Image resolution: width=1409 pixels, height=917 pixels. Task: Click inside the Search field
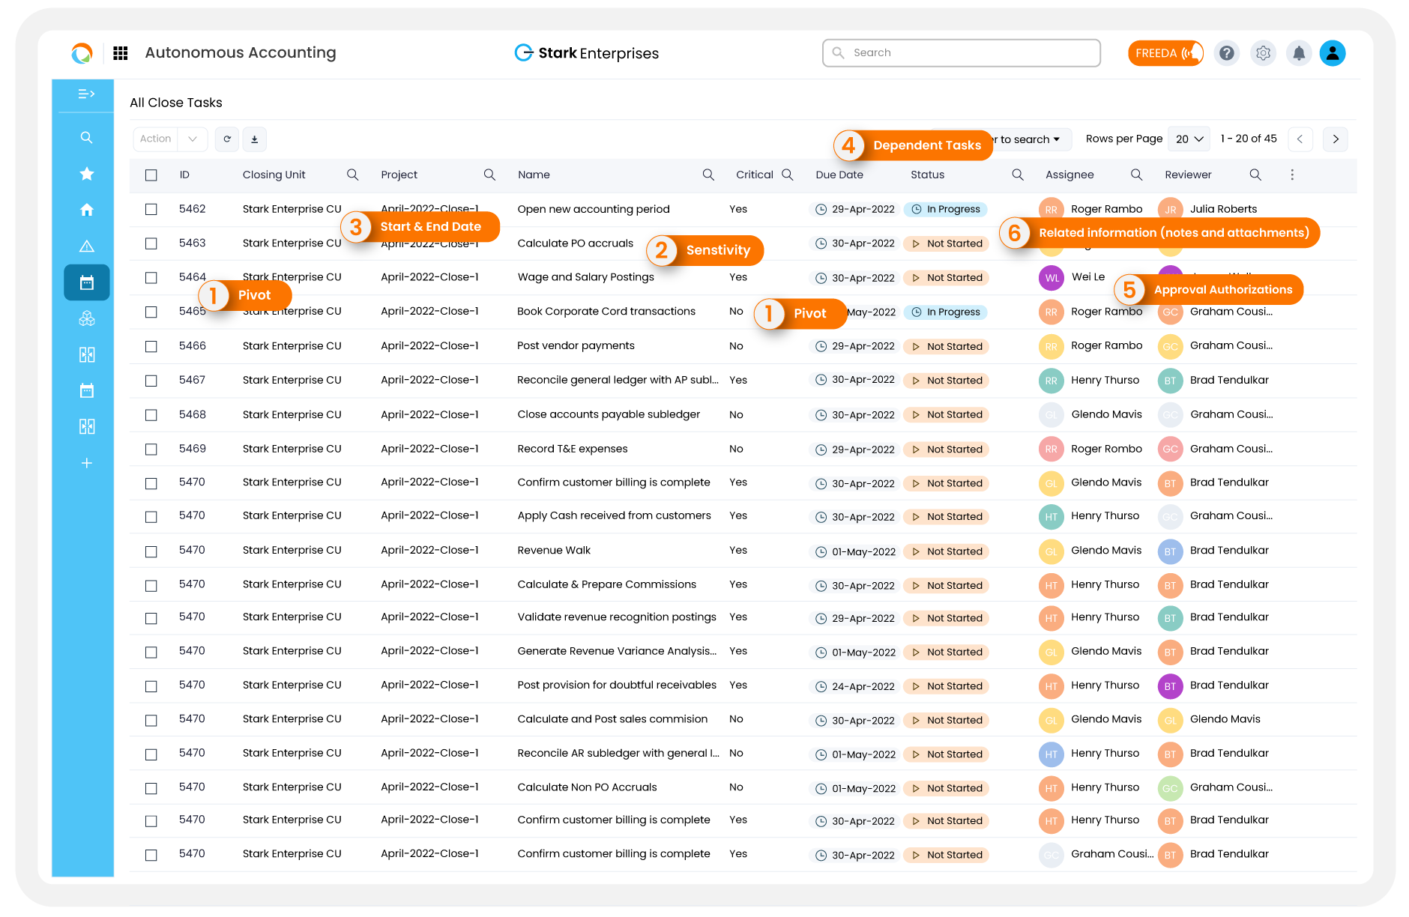pyautogui.click(x=960, y=52)
